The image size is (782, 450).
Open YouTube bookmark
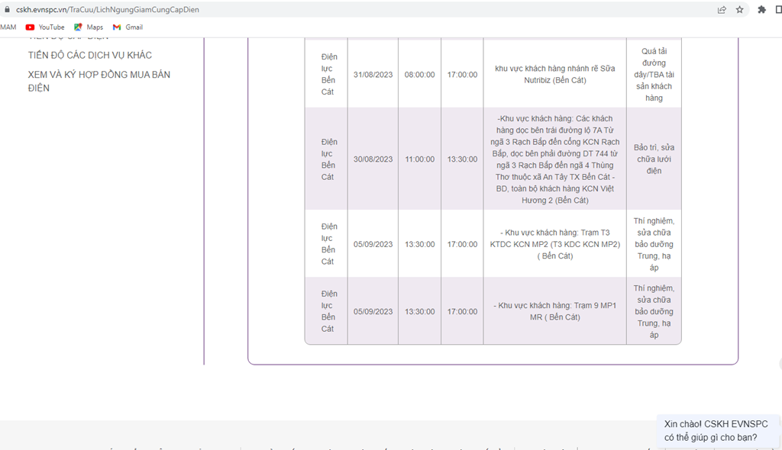45,27
